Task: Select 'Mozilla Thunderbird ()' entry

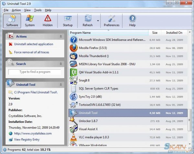Action: pyautogui.click(x=94, y=56)
